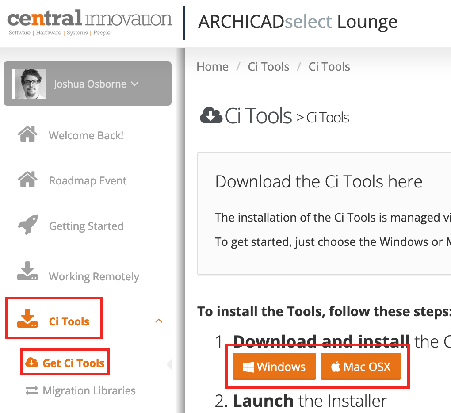
Task: Click the orange Ci Tools download icon in sidebar
Action: tap(28, 321)
